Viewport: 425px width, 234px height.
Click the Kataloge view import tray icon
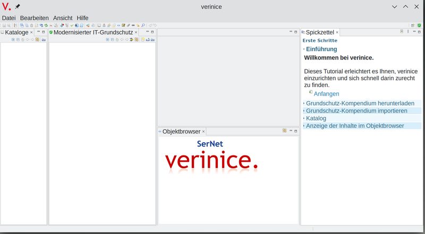point(44,40)
